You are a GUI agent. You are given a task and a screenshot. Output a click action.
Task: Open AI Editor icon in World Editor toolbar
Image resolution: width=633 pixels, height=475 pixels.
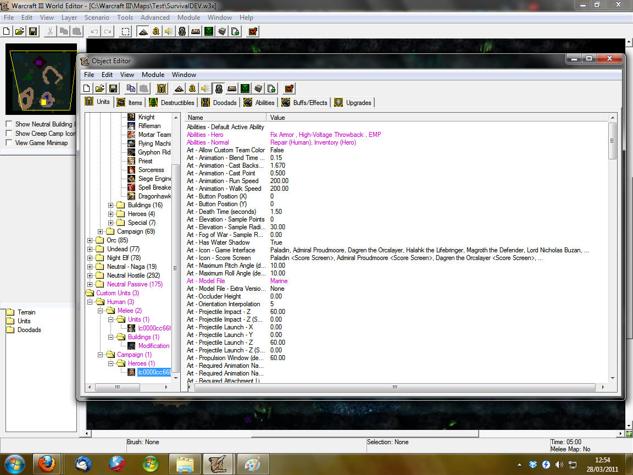click(x=209, y=31)
